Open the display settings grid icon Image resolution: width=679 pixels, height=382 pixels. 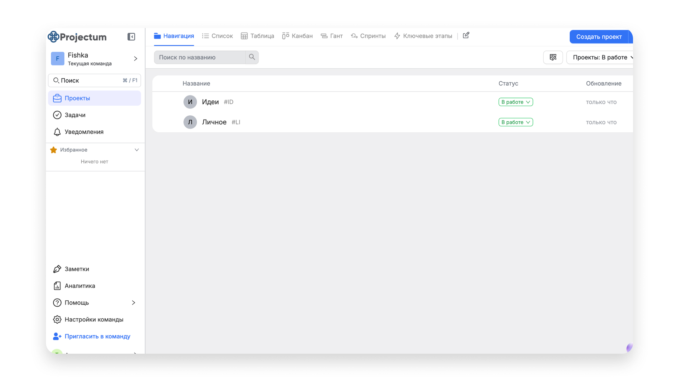click(x=553, y=57)
